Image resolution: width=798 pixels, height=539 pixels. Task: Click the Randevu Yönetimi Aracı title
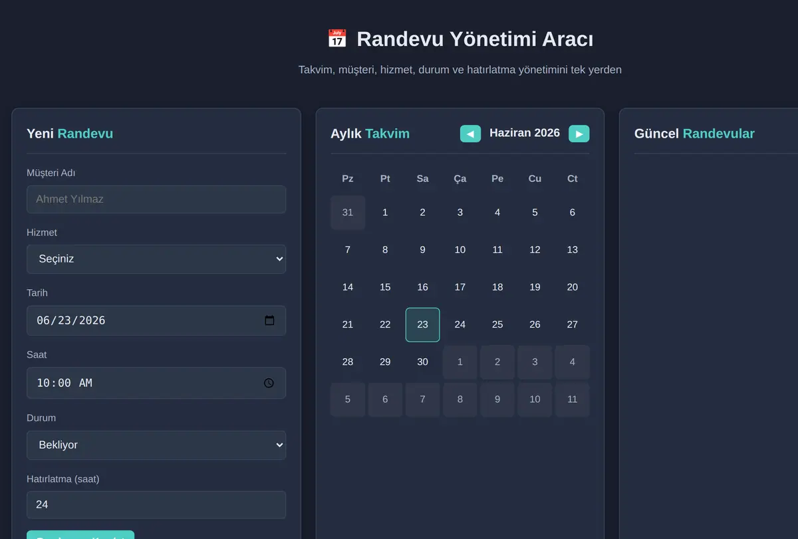[x=475, y=39]
